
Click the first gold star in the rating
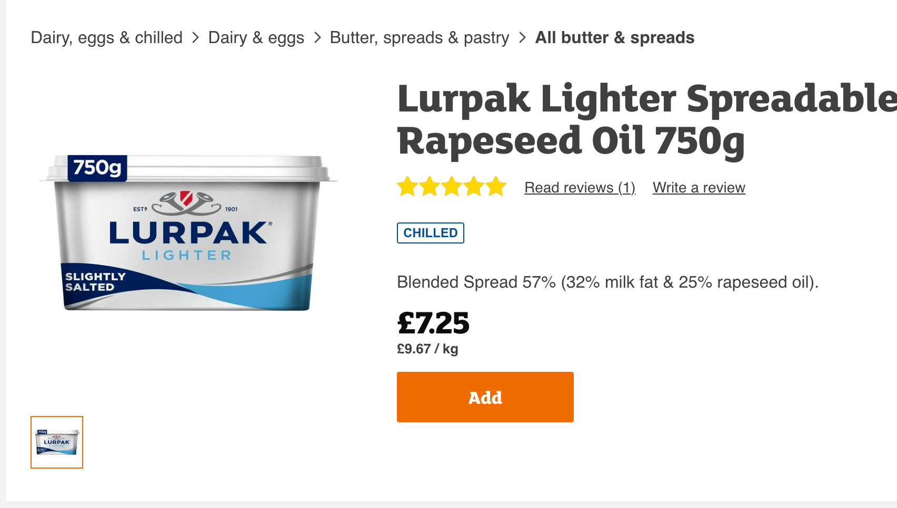[407, 186]
